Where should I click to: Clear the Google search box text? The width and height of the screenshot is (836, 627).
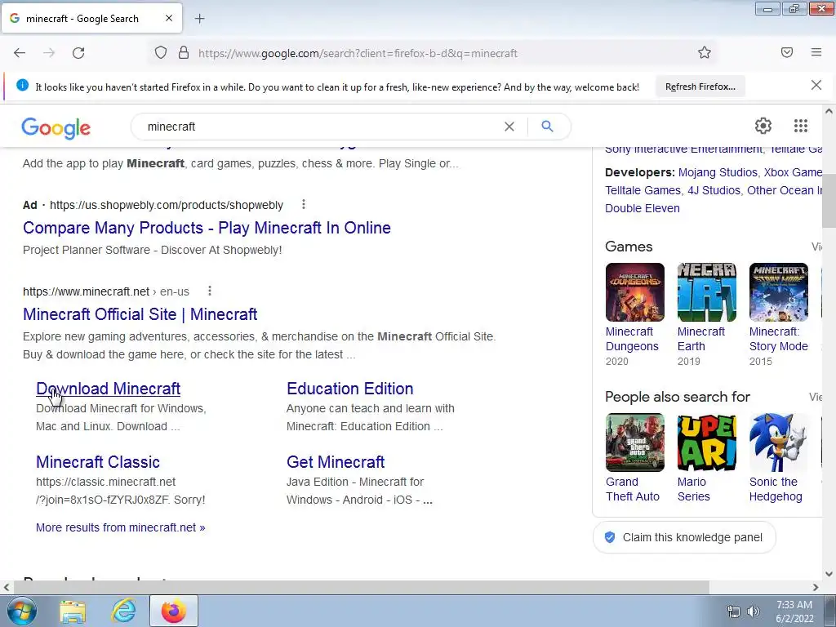click(x=509, y=127)
